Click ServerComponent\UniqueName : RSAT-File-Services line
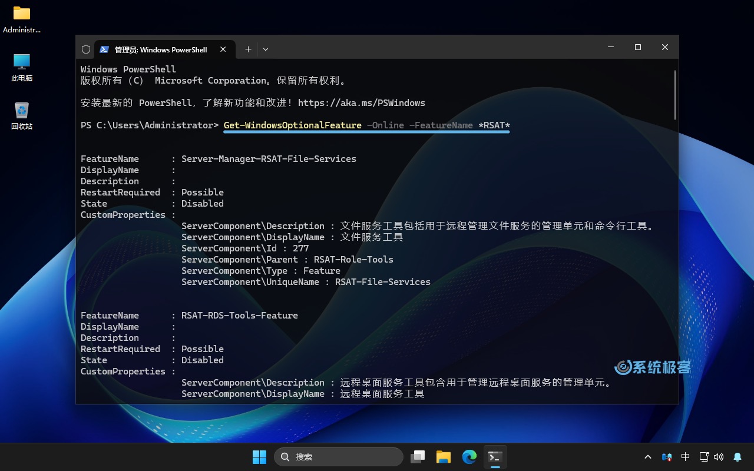 [306, 282]
